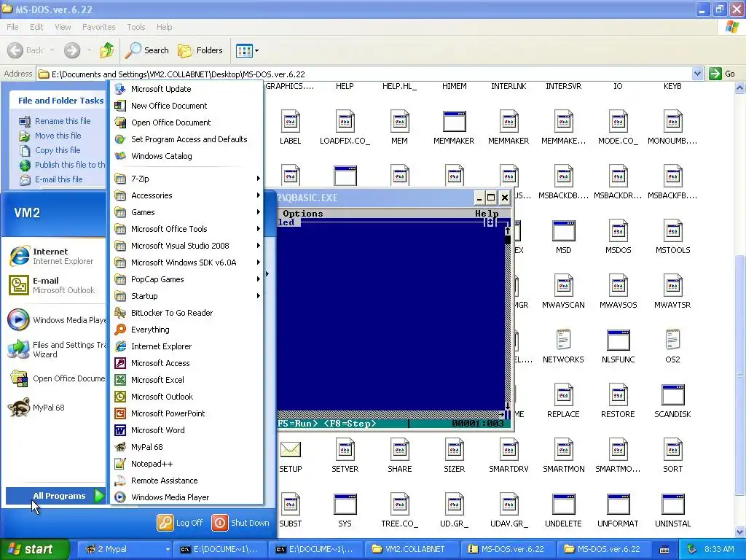Switch to VM2.COLLABNET taskbar window
746x560 pixels.
tap(411, 549)
